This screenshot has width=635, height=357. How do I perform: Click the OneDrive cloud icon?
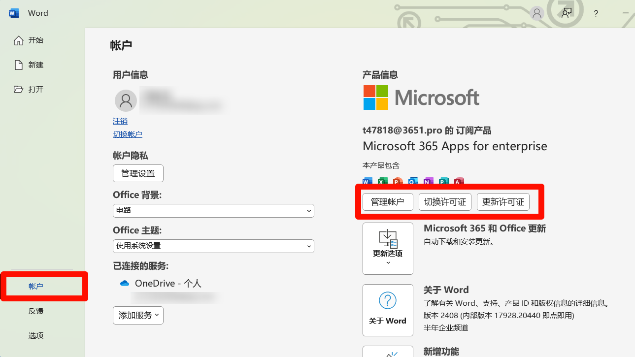pos(125,284)
